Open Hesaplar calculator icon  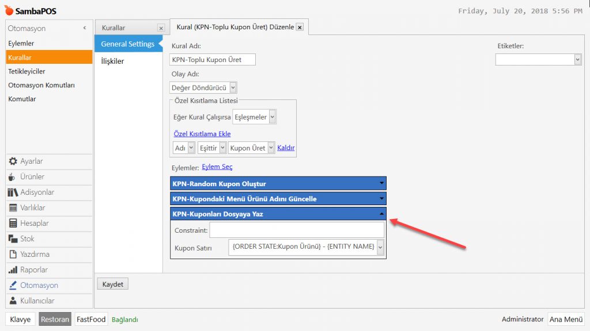[x=13, y=224]
